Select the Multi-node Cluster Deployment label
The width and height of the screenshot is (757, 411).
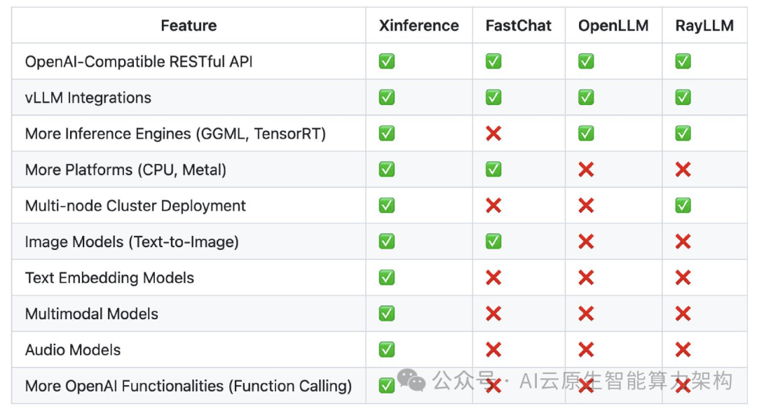(135, 206)
